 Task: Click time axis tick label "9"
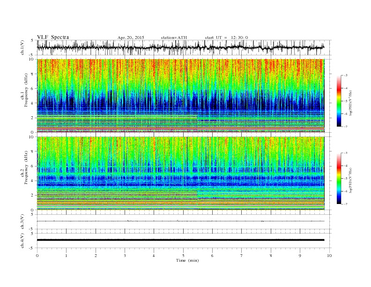(300, 256)
